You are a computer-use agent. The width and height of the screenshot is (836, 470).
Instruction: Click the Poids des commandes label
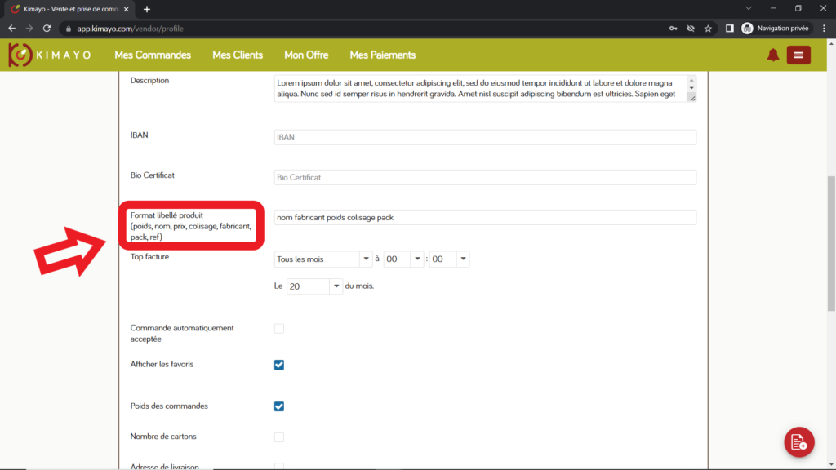coord(169,406)
